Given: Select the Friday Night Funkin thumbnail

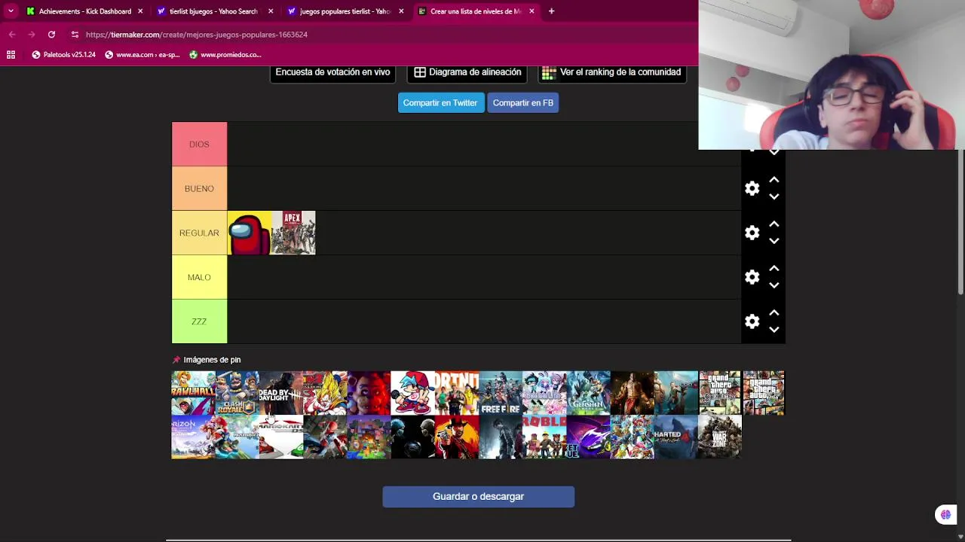Looking at the screenshot, I should click(412, 393).
